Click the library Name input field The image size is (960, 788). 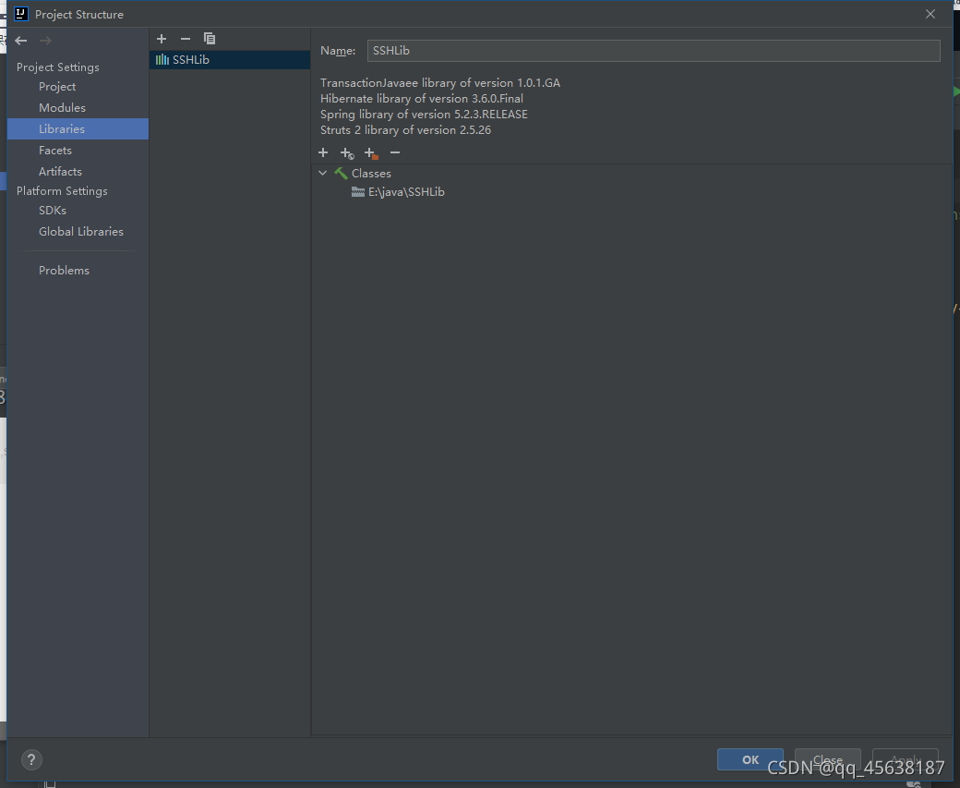coord(654,50)
